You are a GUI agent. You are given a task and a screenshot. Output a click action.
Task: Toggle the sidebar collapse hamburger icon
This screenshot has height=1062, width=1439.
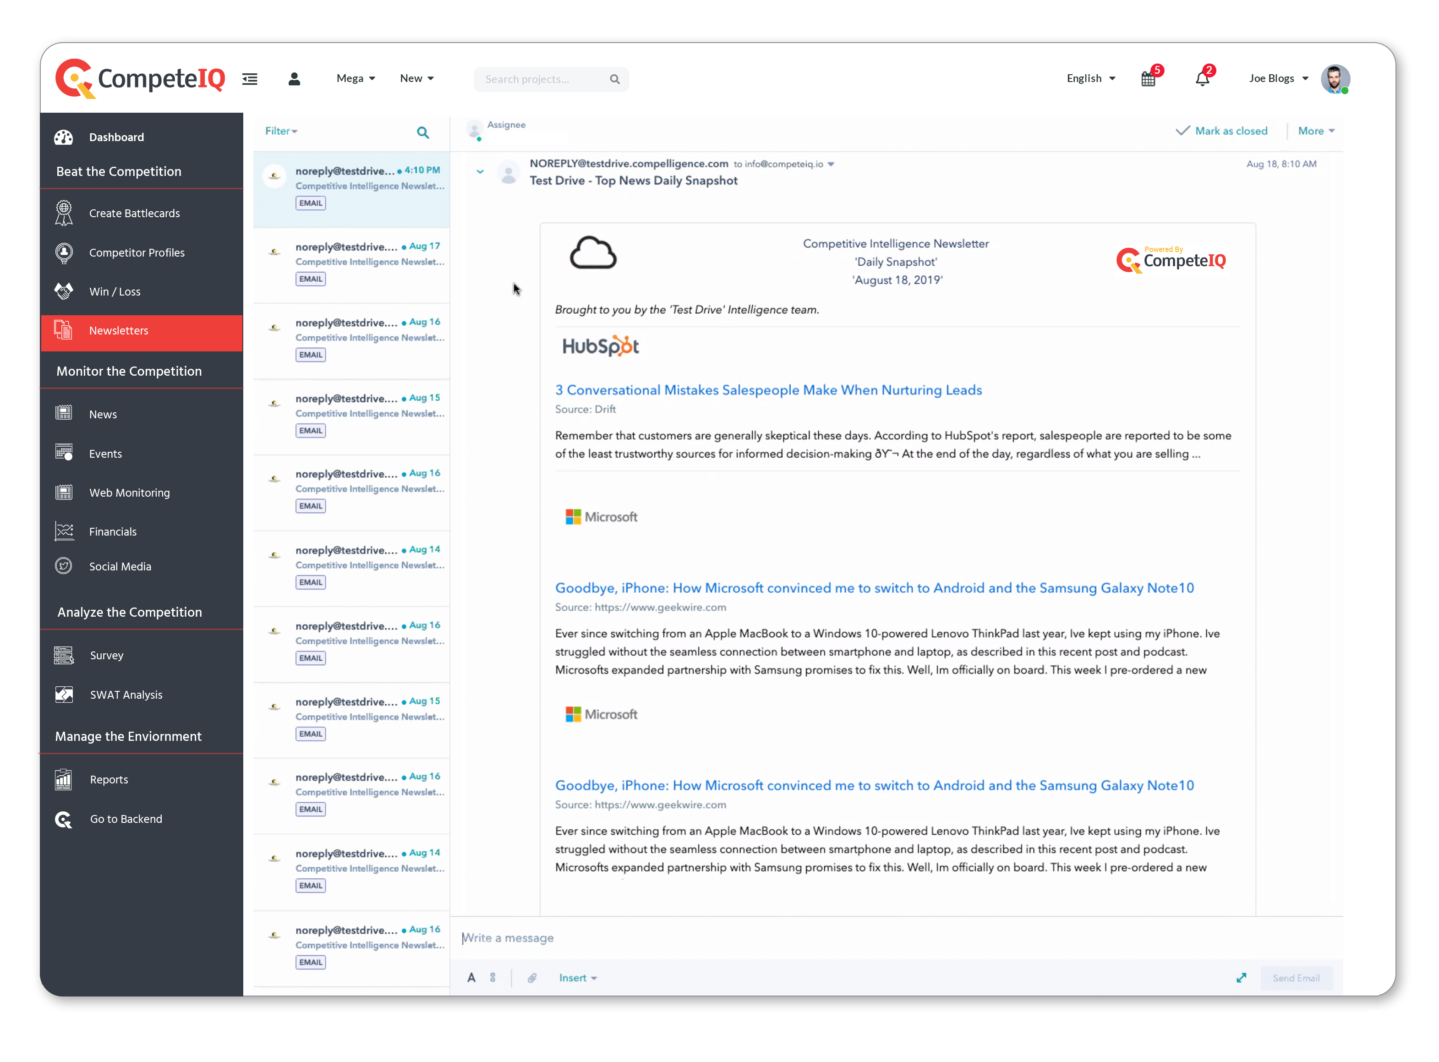(x=249, y=78)
